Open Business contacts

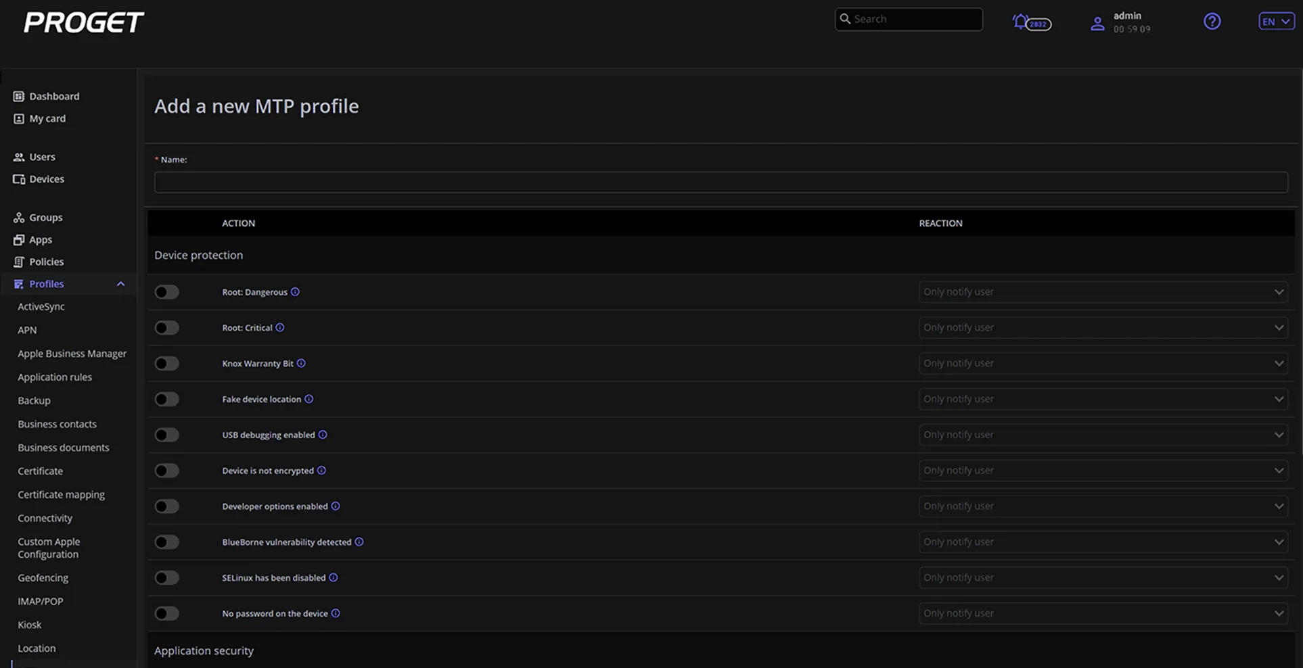tap(57, 424)
